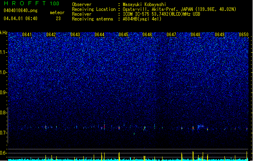253x161 pixels.
Task: Click the HROFFT 1.0.0 title text
Action: pos(32,3)
